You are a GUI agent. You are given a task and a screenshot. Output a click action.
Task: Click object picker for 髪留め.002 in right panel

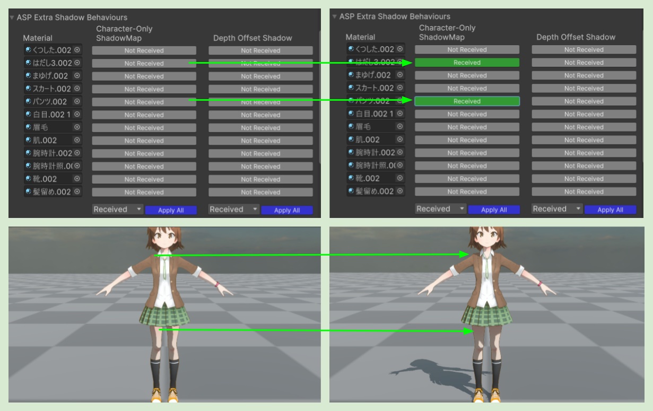click(x=400, y=191)
